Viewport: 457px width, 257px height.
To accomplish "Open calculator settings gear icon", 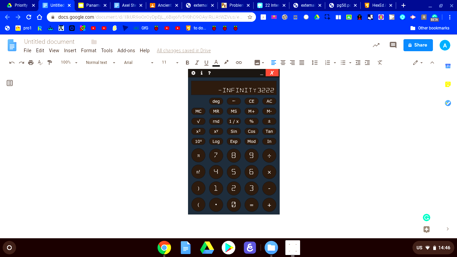I will coord(193,73).
